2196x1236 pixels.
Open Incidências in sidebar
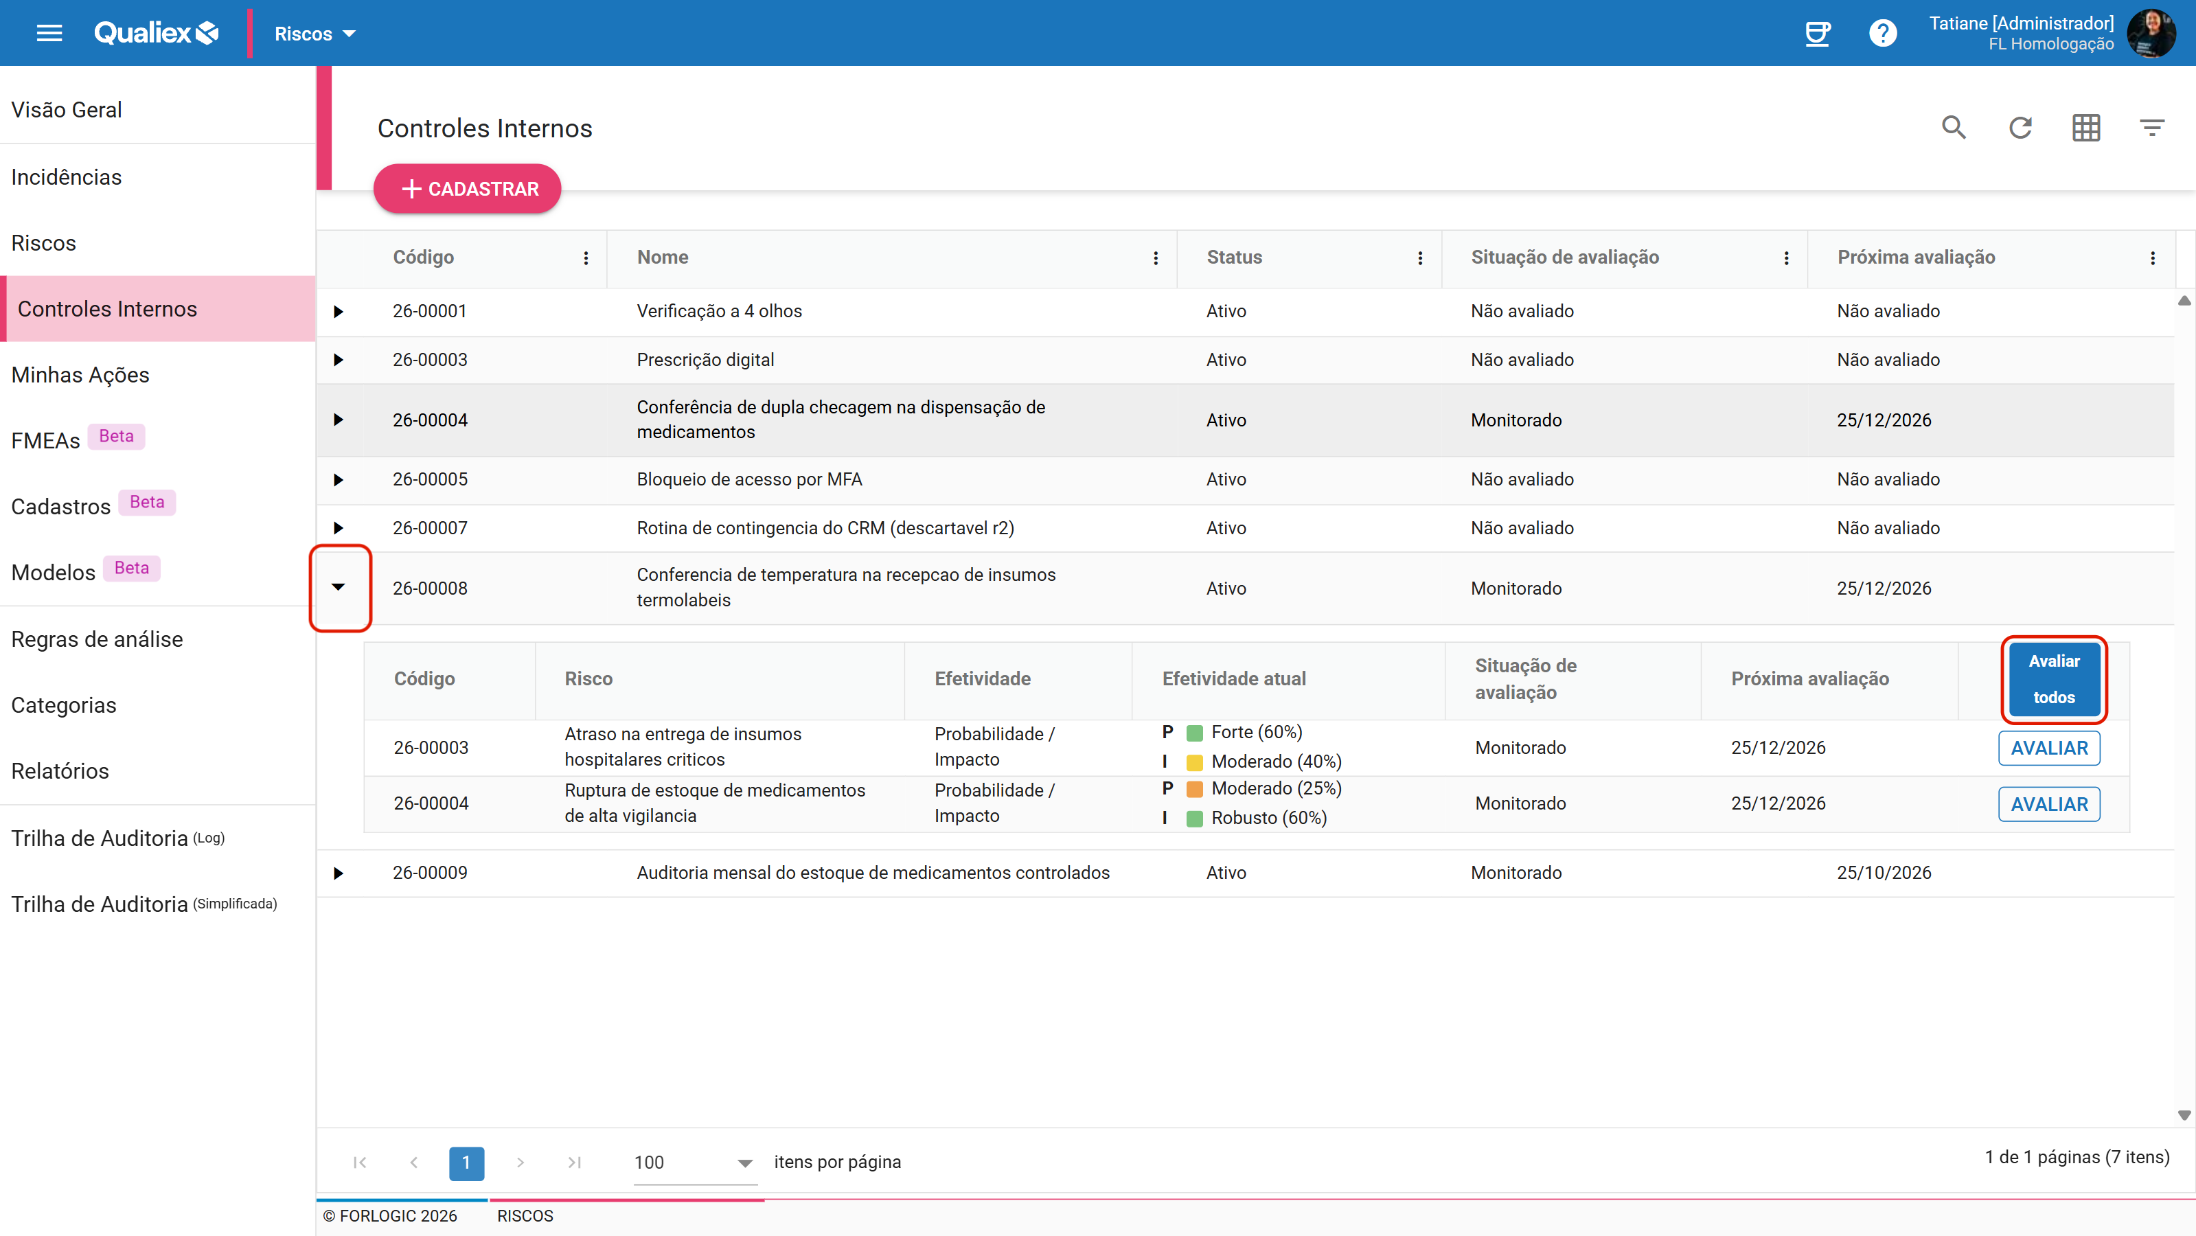(x=67, y=177)
